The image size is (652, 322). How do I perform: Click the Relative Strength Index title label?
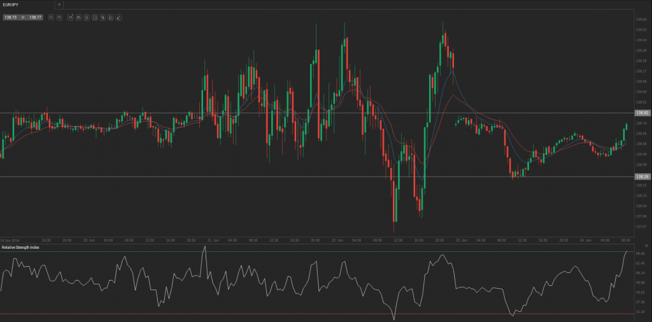[20, 247]
